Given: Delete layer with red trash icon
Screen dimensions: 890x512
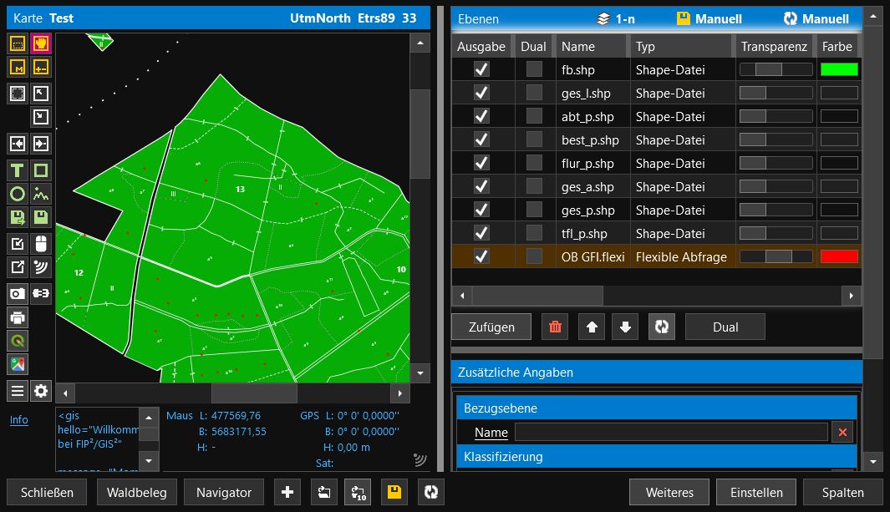Looking at the screenshot, I should click(555, 327).
